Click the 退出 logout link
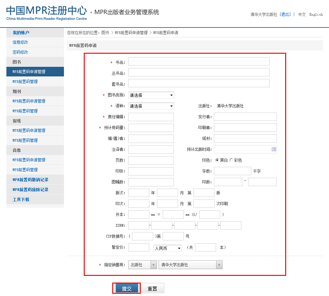The width and height of the screenshot is (329, 296). pyautogui.click(x=285, y=14)
